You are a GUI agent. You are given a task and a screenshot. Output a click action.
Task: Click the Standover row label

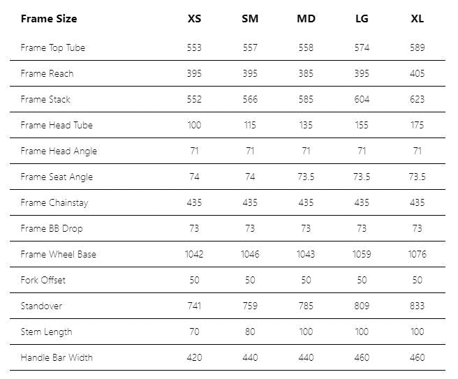(x=43, y=306)
